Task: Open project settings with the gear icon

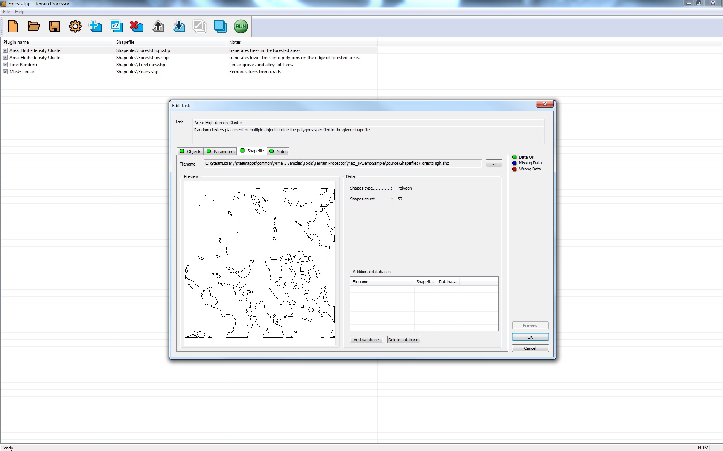Action: pyautogui.click(x=75, y=26)
